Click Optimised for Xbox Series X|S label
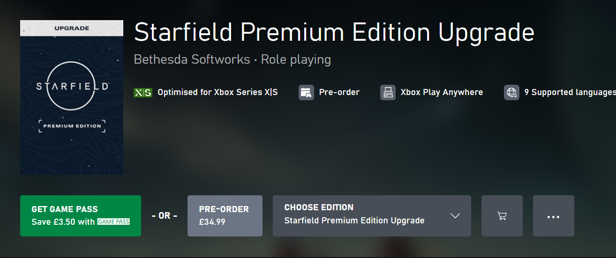616x258 pixels. coord(218,93)
